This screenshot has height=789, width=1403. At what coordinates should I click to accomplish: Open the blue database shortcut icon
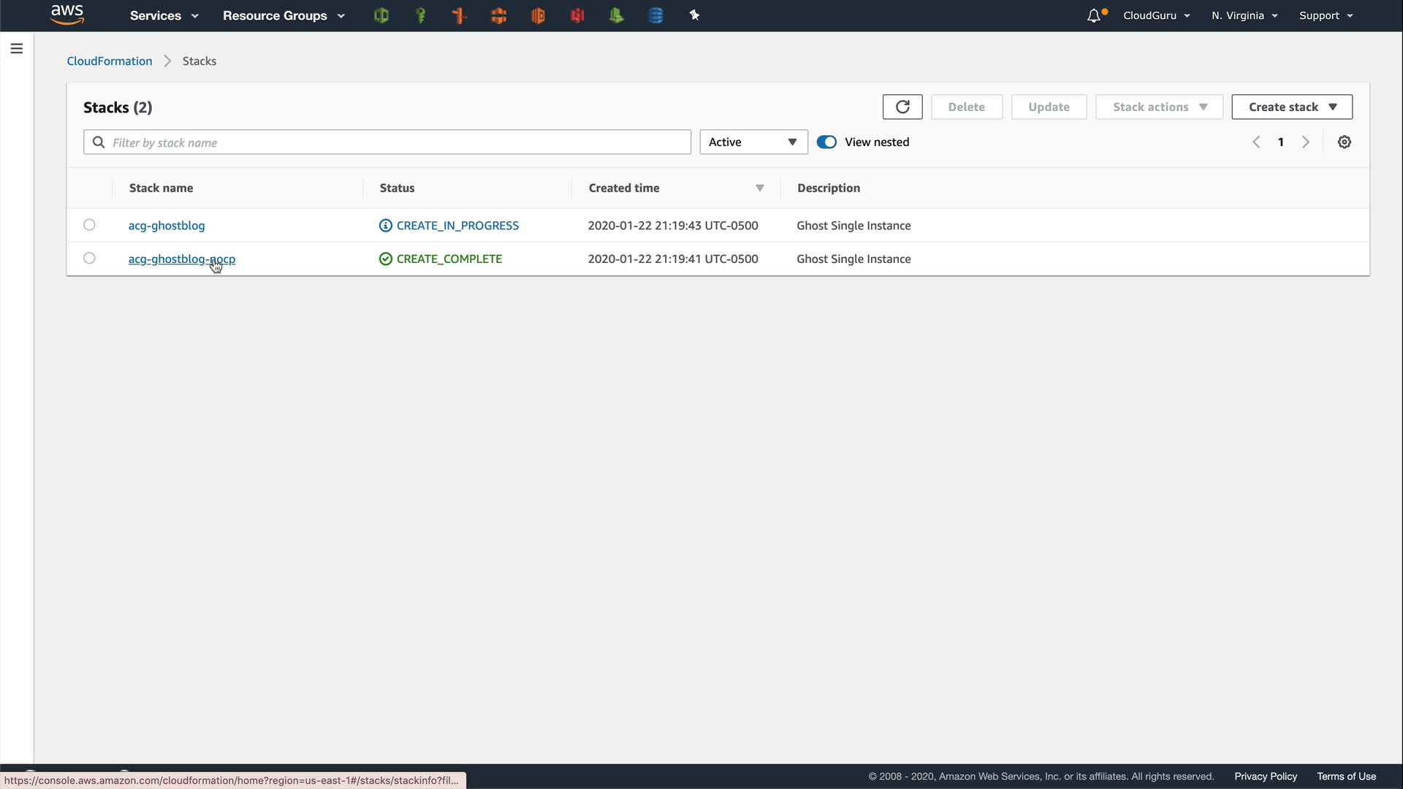pos(655,15)
